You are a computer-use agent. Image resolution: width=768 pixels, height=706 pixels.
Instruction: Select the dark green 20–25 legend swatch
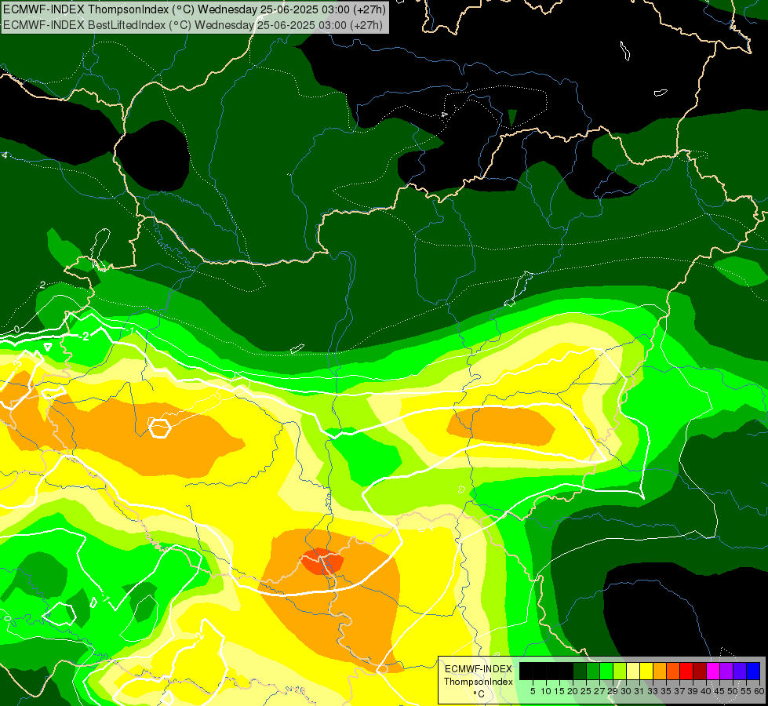point(580,671)
